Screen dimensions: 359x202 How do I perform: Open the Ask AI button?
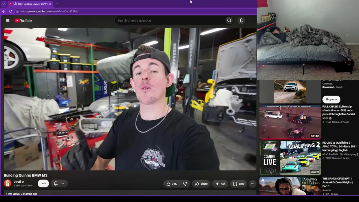pos(220,184)
